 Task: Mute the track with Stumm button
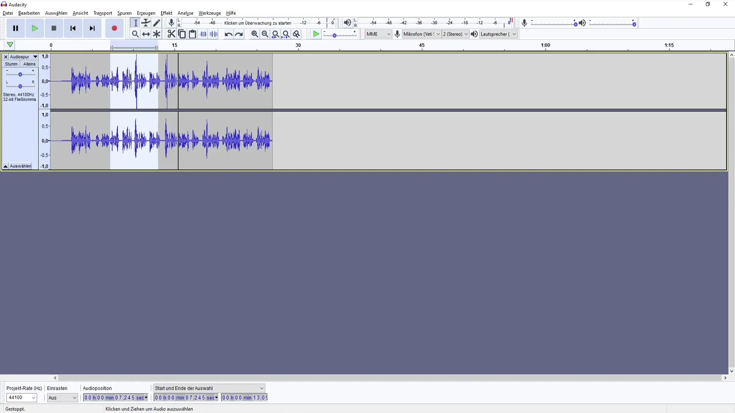[11, 64]
